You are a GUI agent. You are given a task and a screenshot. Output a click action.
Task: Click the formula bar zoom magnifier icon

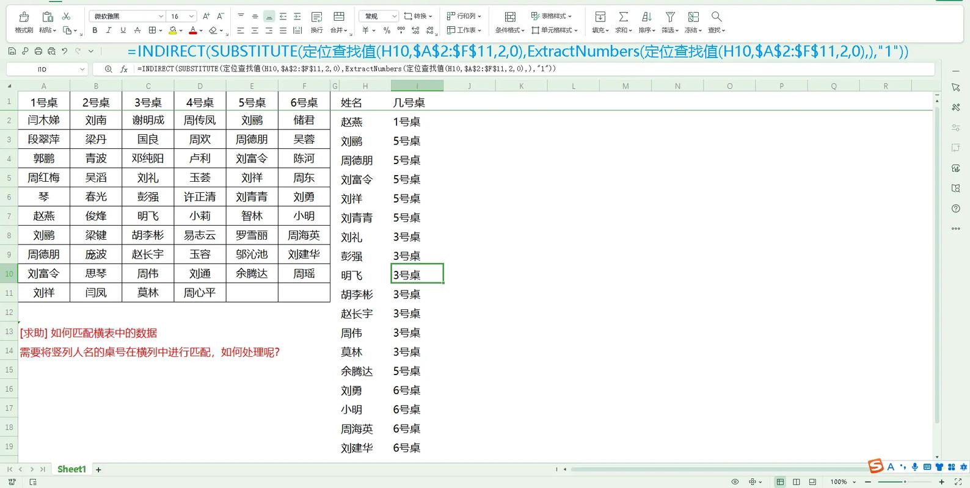pos(108,70)
